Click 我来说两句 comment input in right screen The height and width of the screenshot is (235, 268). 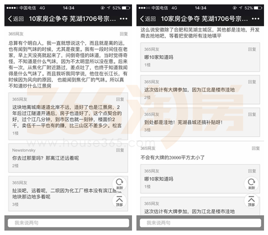pos(200,223)
